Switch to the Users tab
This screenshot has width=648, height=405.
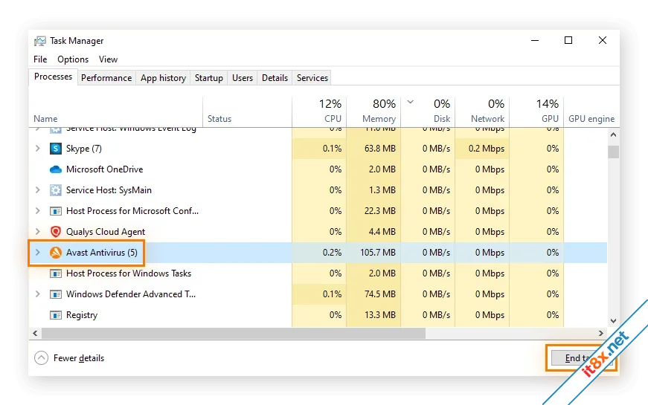[243, 78]
